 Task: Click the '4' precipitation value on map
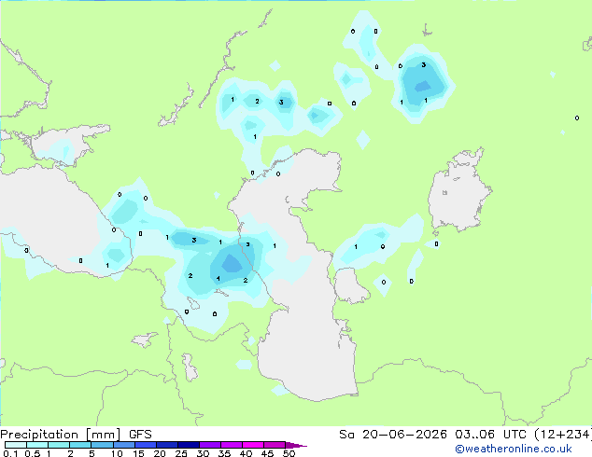pos(218,279)
